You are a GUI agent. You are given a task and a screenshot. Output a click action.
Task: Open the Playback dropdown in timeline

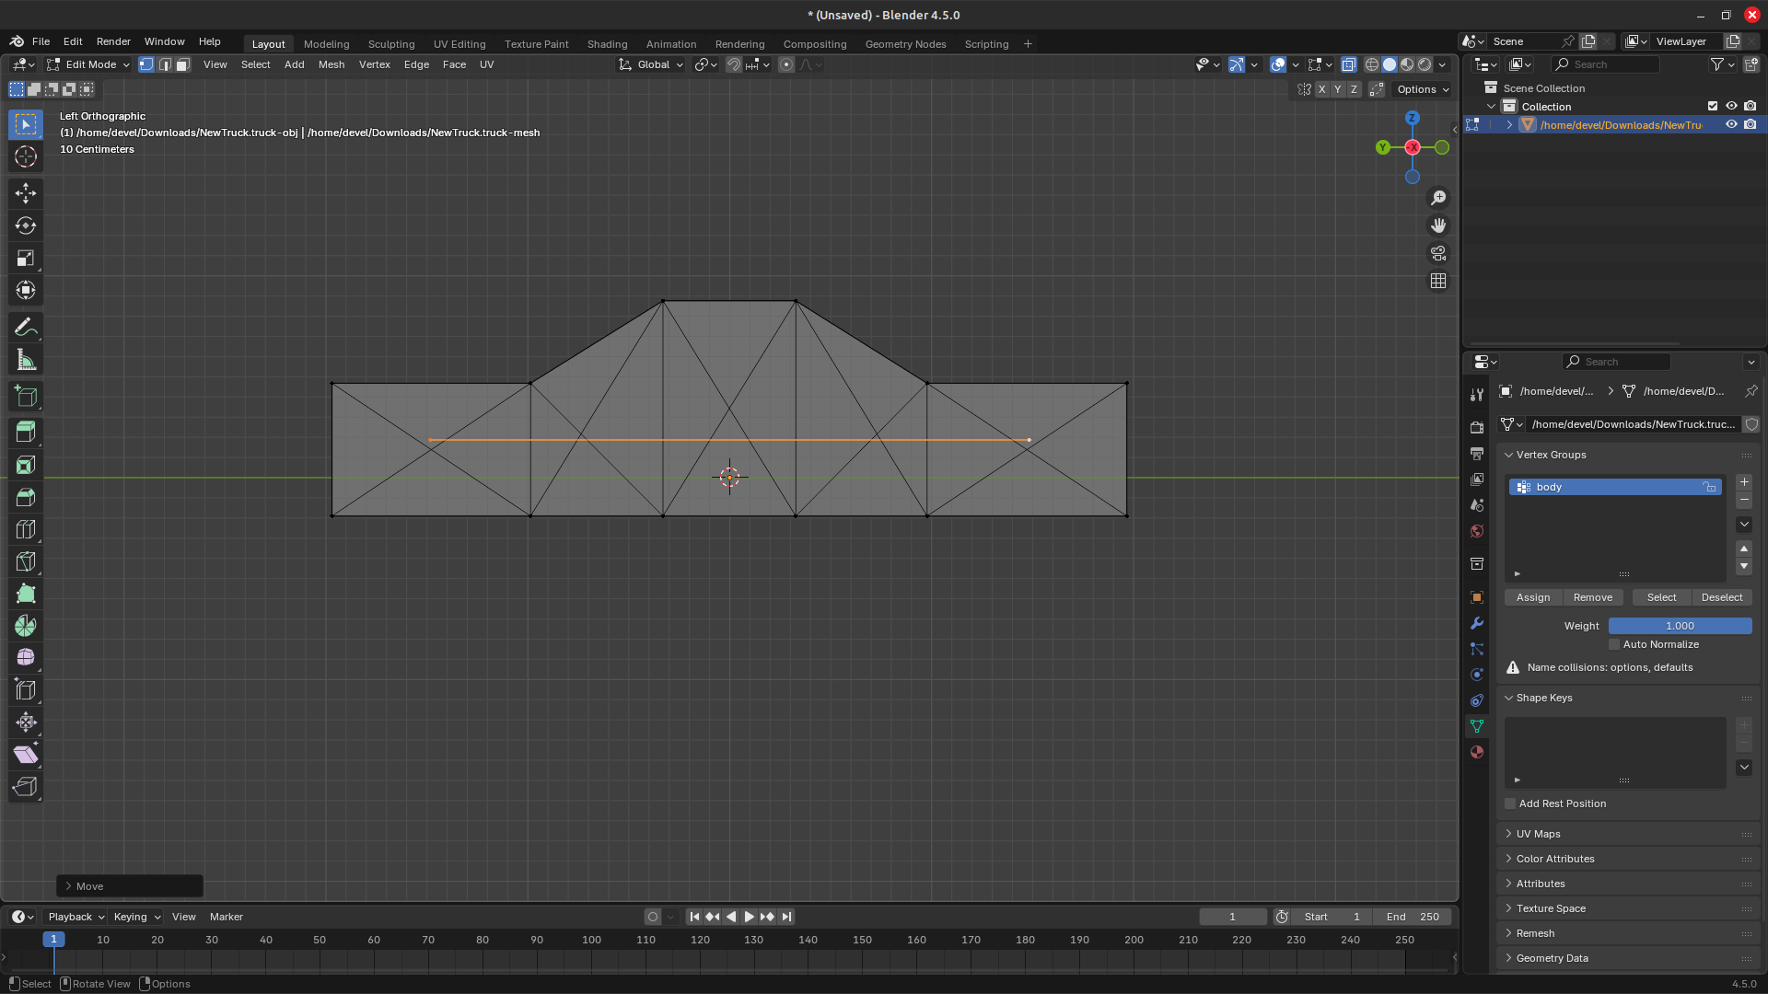click(x=76, y=917)
